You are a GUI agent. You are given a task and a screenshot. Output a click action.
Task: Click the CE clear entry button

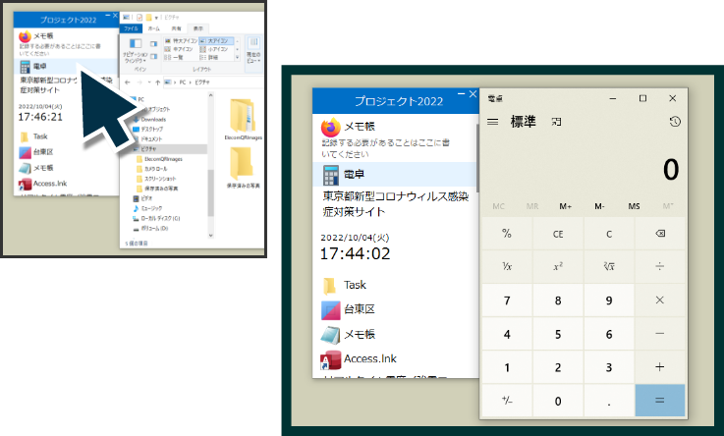click(x=557, y=234)
